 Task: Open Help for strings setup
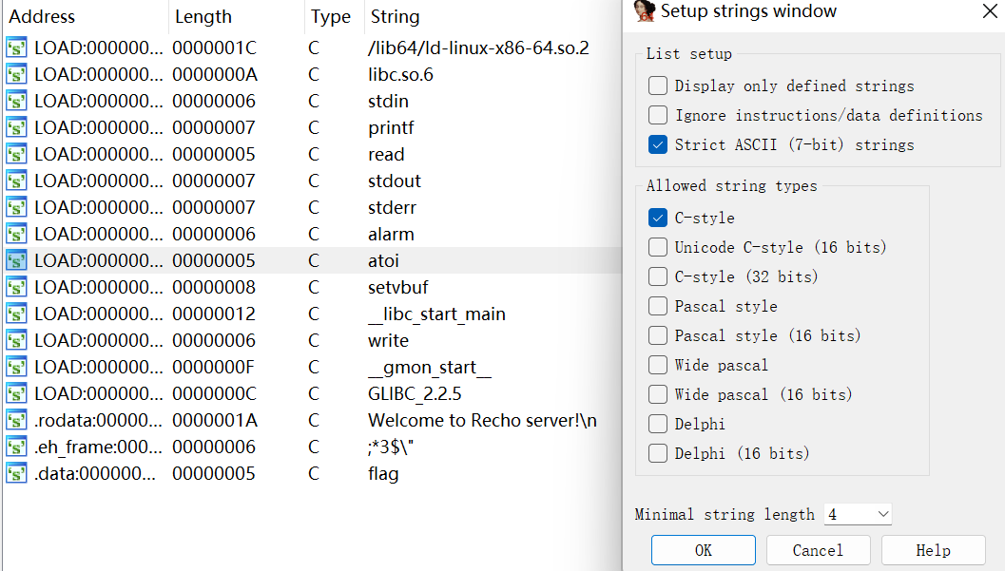[934, 550]
